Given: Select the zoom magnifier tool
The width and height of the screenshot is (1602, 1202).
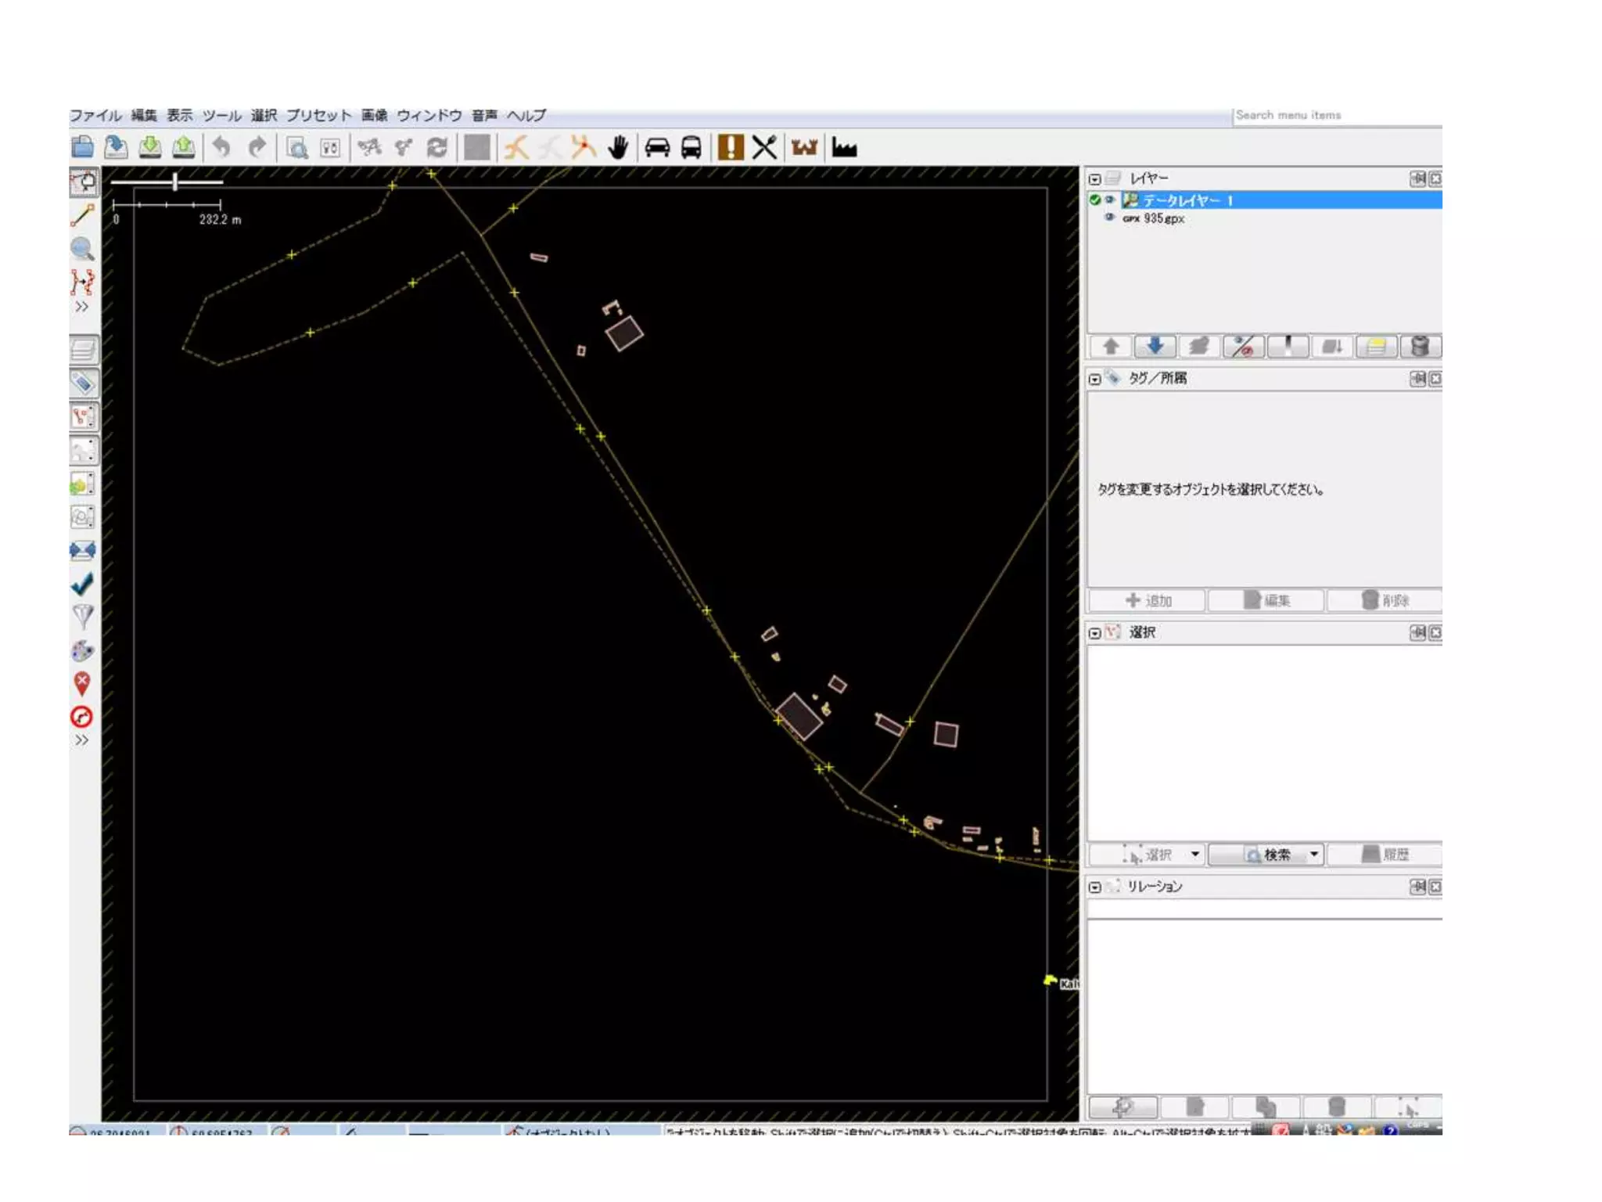Looking at the screenshot, I should click(82, 249).
